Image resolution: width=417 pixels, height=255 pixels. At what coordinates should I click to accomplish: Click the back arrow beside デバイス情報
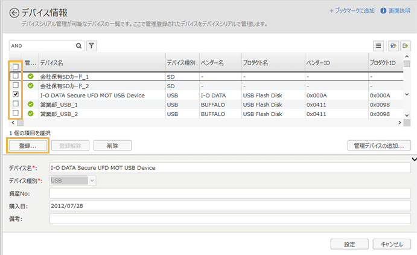tap(14, 13)
